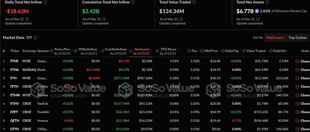The image size is (310, 132).
Task: Click info icon left of MktPrice header
Action: click(202, 51)
